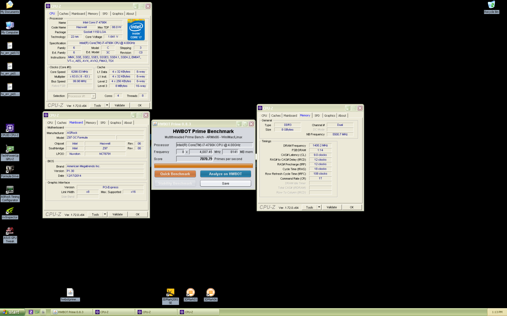Expand Tools arrow in CPU-Z Mainboard window

pyautogui.click(x=105, y=214)
